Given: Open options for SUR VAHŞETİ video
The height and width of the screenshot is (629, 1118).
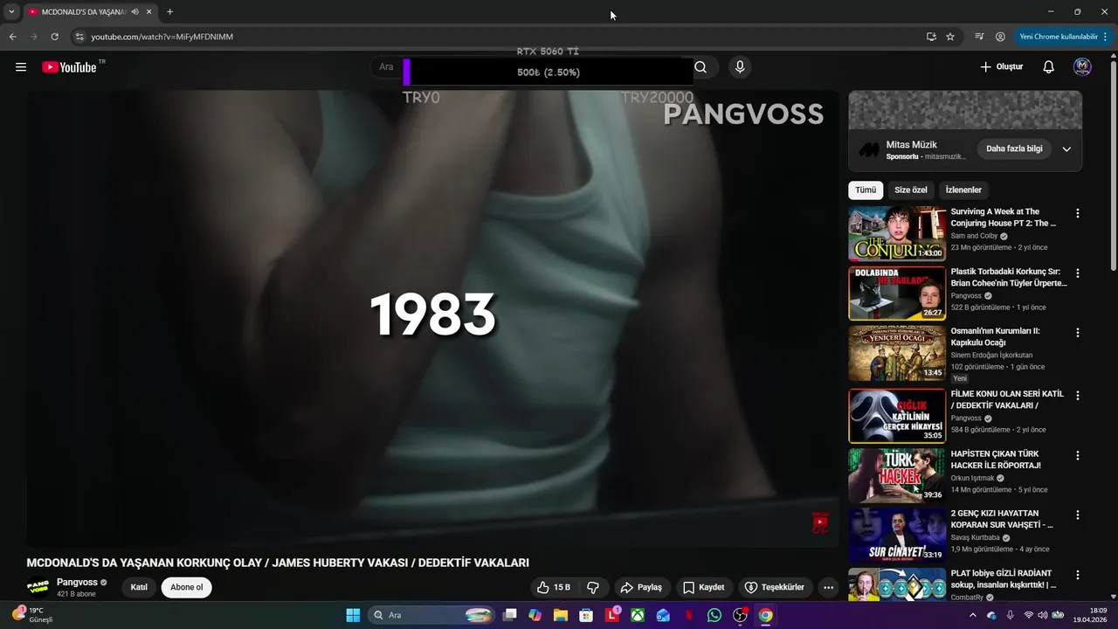Looking at the screenshot, I should click(1077, 515).
